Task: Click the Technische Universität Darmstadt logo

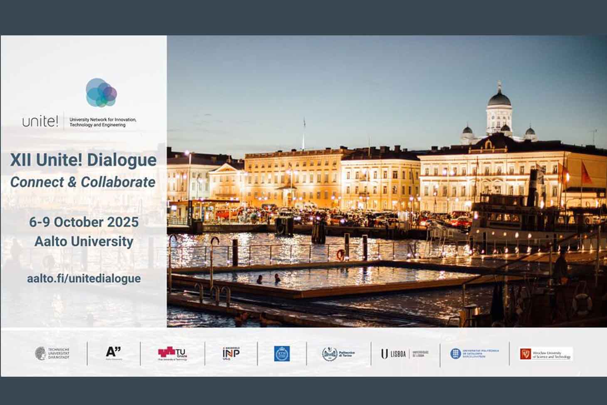Action: (52, 354)
